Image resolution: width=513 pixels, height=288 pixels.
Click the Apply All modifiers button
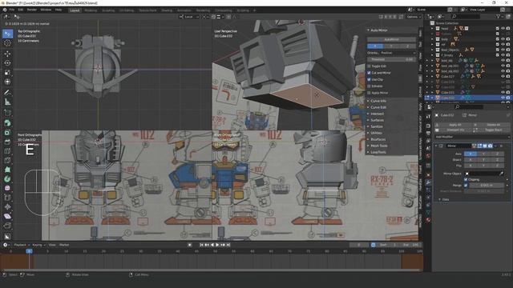454,125
